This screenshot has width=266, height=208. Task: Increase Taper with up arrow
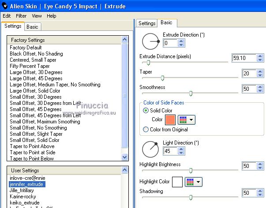point(260,71)
